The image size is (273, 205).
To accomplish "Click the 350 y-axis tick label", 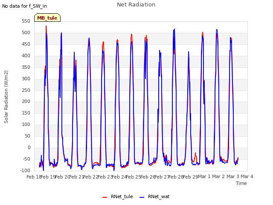I will click(x=26, y=67).
